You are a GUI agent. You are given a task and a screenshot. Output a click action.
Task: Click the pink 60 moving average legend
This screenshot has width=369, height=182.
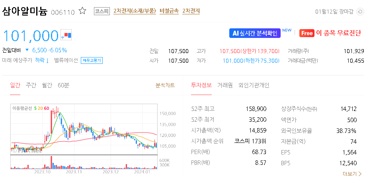(x=46, y=108)
